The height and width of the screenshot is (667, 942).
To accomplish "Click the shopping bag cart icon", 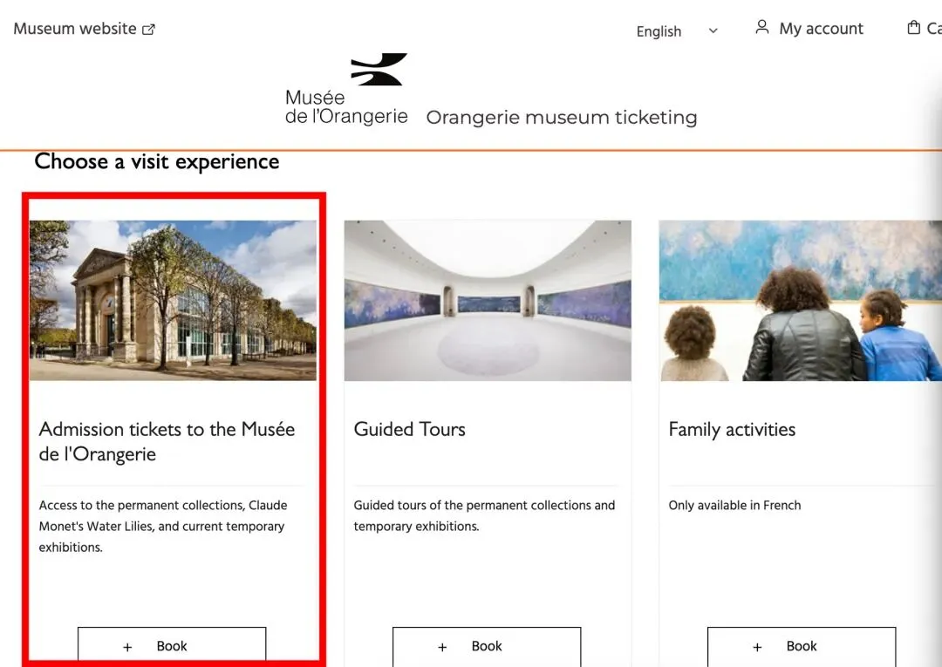I will tap(914, 28).
